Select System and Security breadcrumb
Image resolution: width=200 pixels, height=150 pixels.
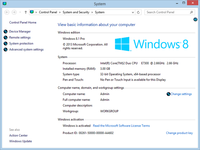point(76,12)
